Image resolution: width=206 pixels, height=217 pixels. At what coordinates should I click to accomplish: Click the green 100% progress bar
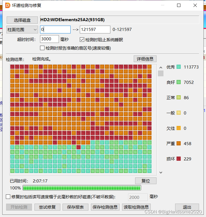[x=82, y=188]
